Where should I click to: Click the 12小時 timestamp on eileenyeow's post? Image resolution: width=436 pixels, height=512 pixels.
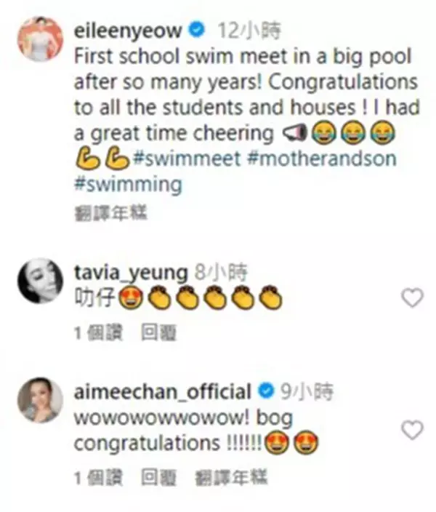[249, 31]
